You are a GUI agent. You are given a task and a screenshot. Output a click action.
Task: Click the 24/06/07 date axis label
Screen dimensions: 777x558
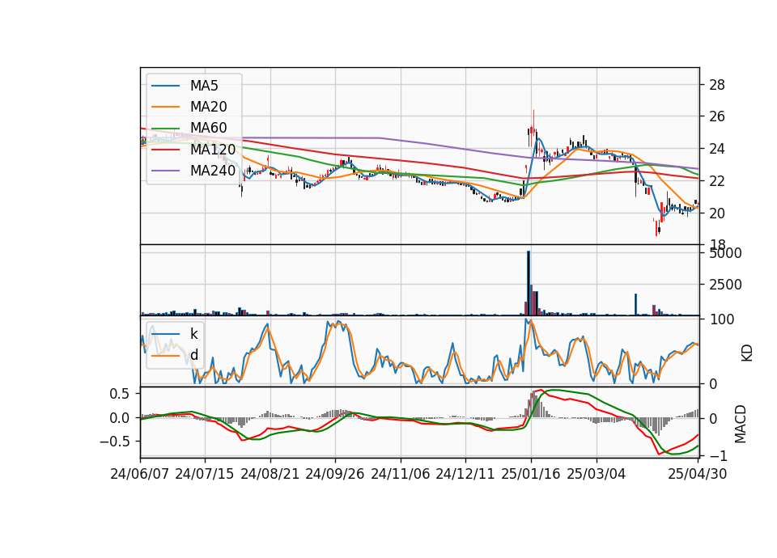(140, 474)
